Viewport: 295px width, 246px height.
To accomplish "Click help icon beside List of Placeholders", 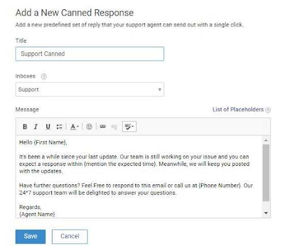I will (268, 110).
